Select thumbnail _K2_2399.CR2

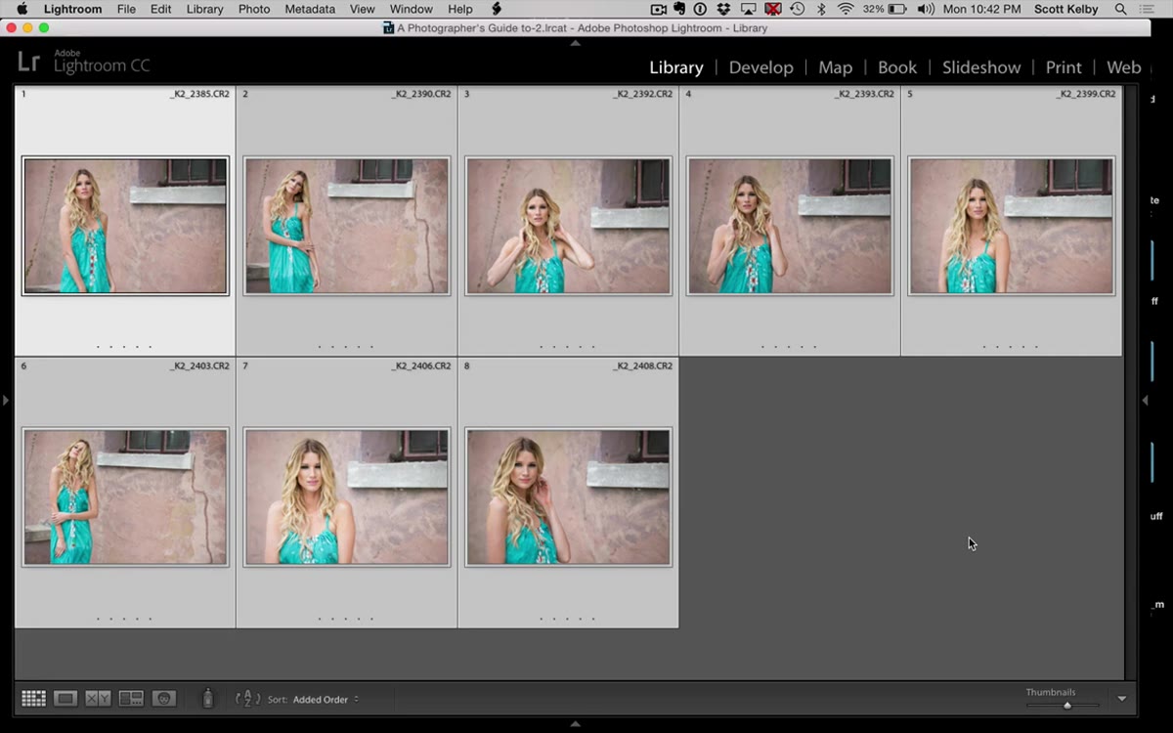pyautogui.click(x=1011, y=226)
